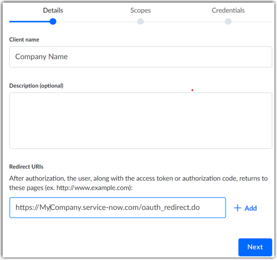Proceed with the Next button
Image resolution: width=277 pixels, height=260 pixels.
[x=255, y=247]
